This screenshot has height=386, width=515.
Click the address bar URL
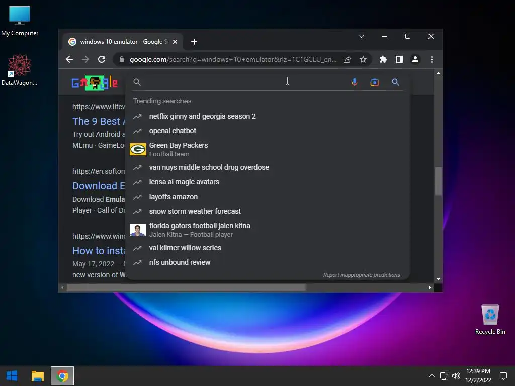(233, 59)
